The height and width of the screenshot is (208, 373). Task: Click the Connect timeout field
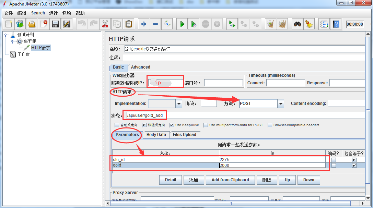pyautogui.click(x=285, y=83)
